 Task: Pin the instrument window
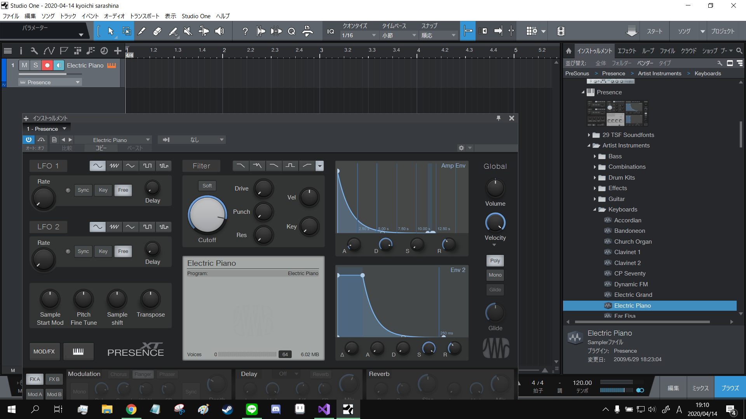498,118
